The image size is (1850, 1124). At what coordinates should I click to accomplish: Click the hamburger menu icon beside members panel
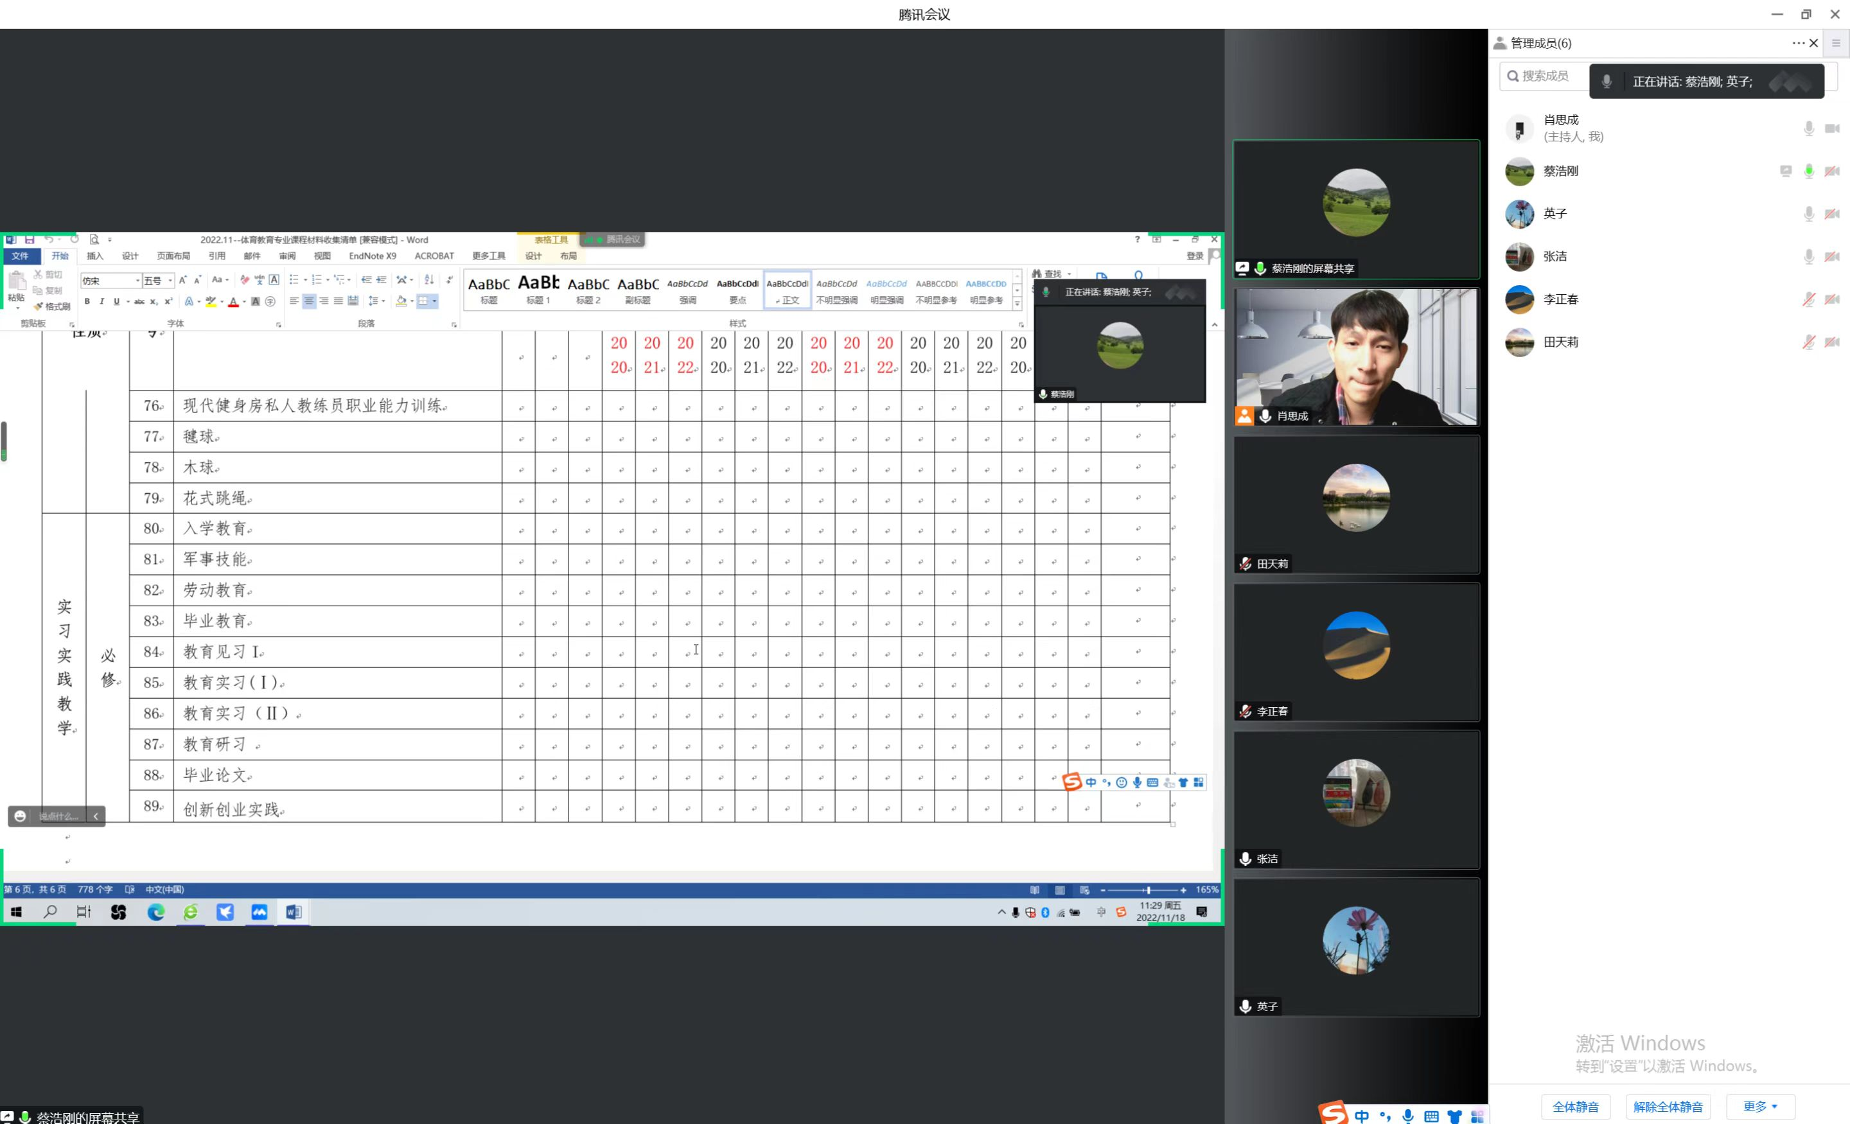pos(1836,43)
